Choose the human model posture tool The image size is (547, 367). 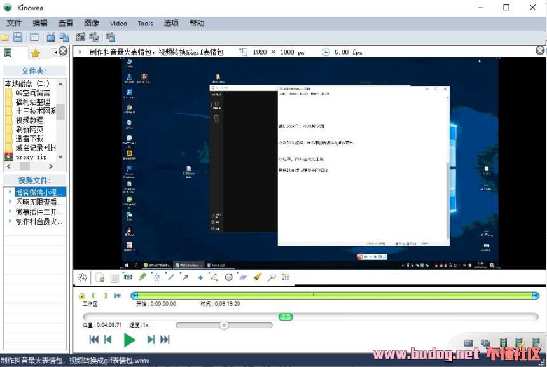pyautogui.click(x=156, y=277)
